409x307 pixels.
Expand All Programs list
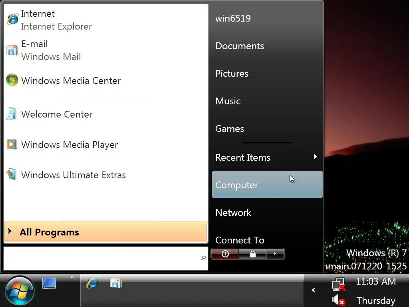(105, 232)
